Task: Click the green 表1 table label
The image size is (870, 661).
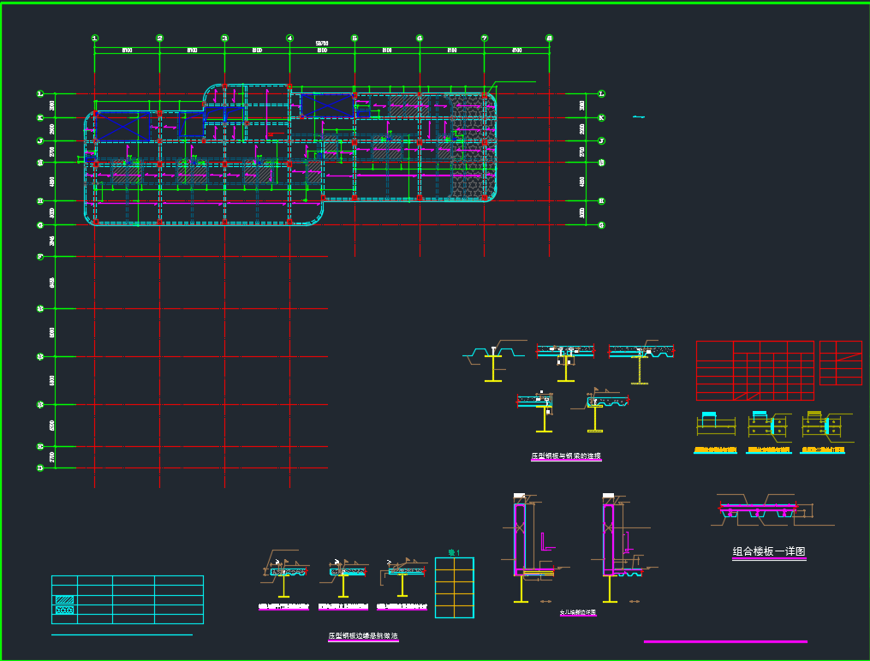Action: 454,553
